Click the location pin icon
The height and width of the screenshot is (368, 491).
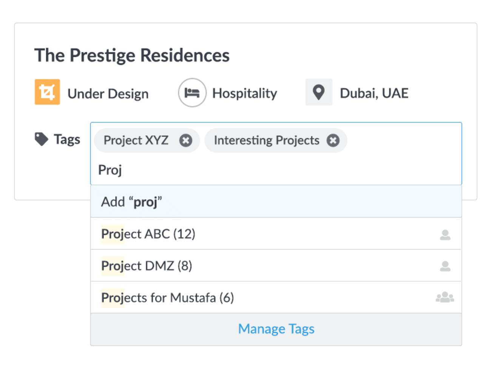coord(319,92)
